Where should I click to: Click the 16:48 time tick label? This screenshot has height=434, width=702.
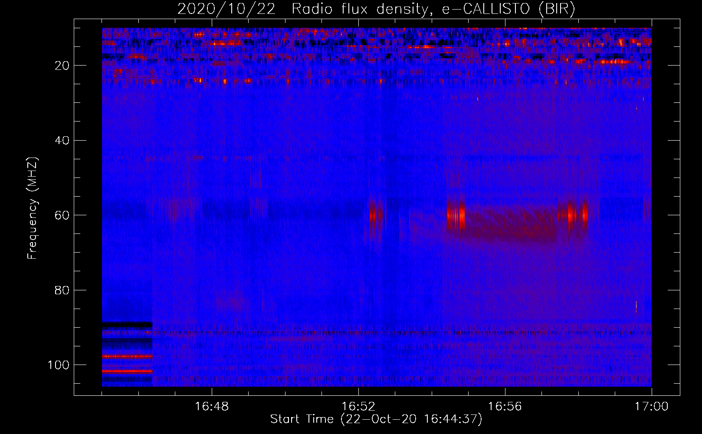coord(212,407)
